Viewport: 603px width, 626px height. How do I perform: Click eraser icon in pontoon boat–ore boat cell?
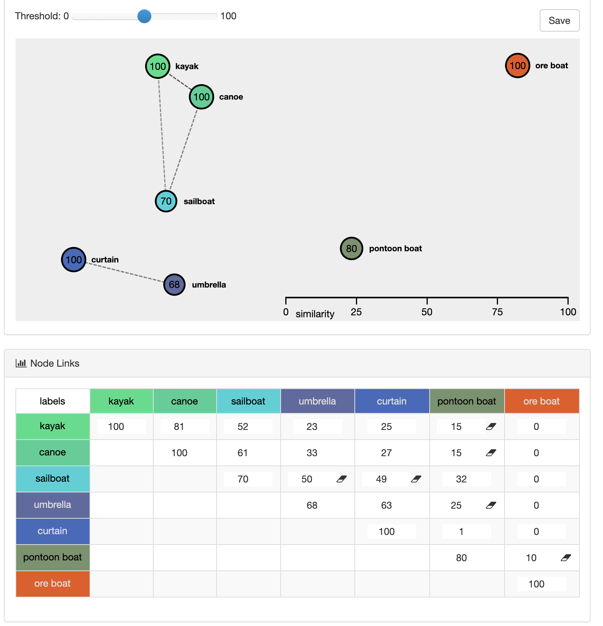click(566, 558)
